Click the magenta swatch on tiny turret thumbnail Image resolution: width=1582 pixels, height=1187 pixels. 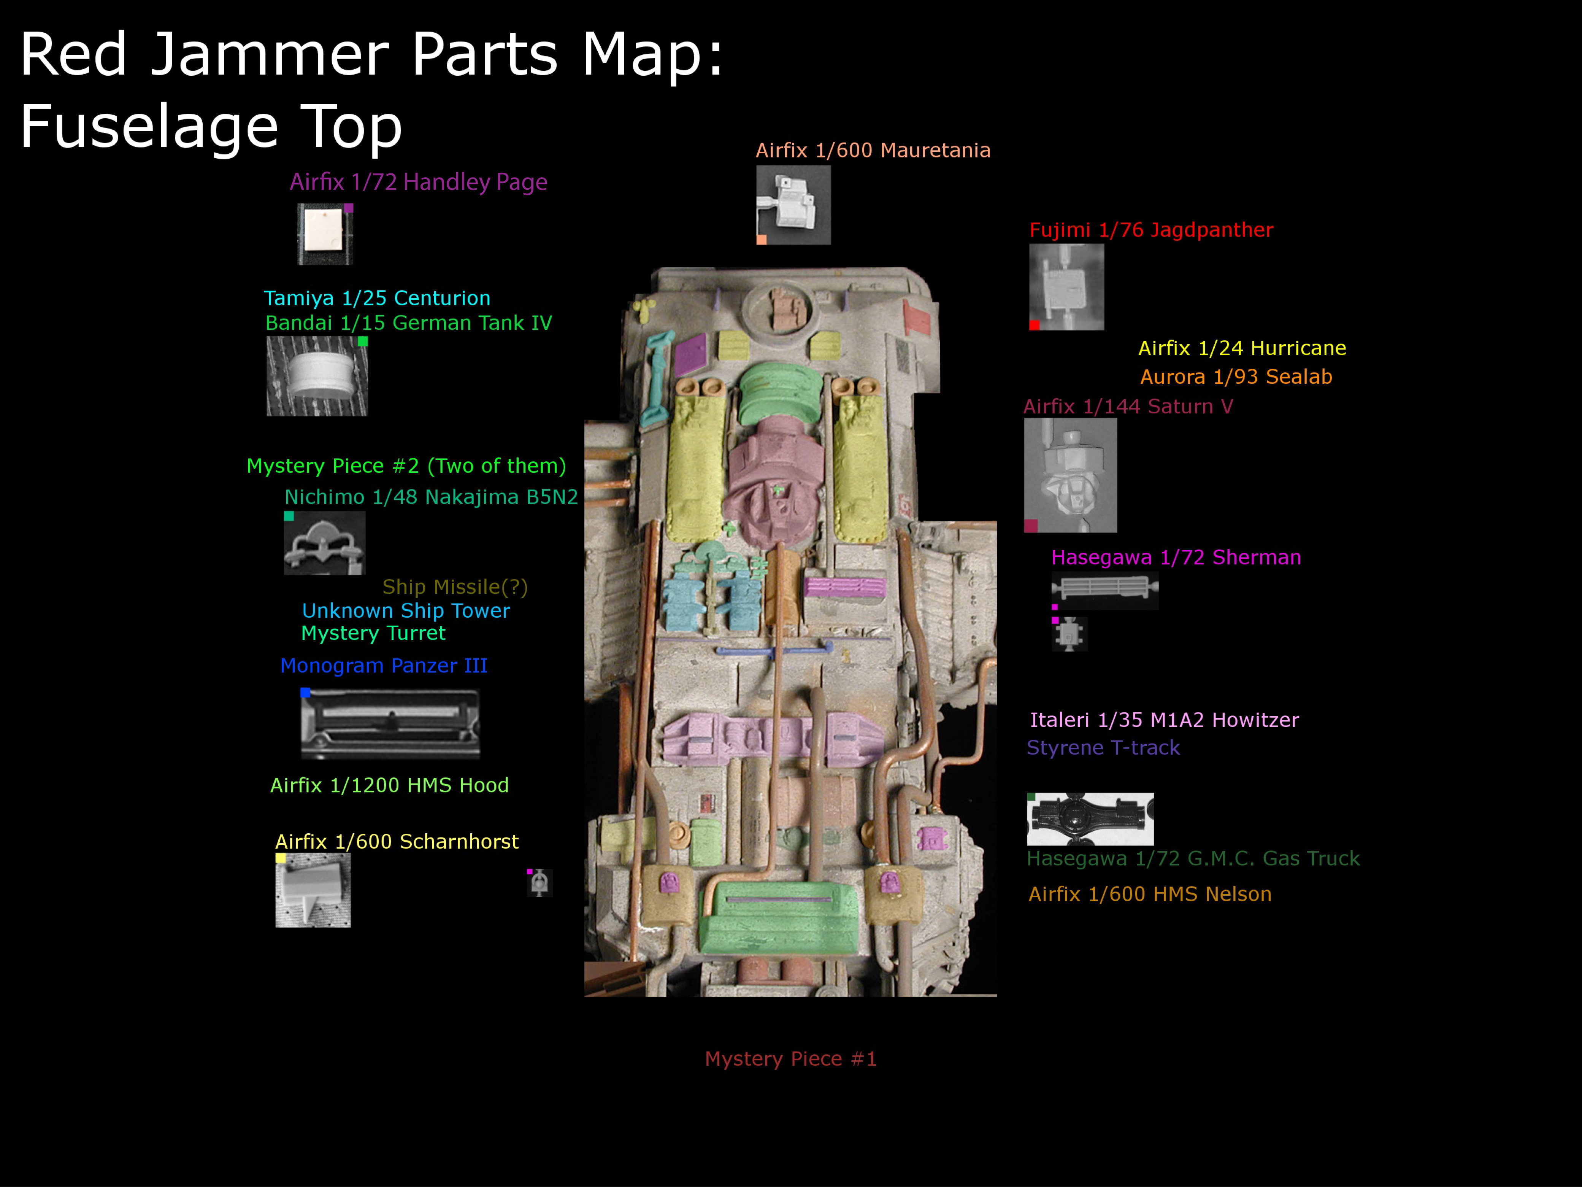coord(530,871)
